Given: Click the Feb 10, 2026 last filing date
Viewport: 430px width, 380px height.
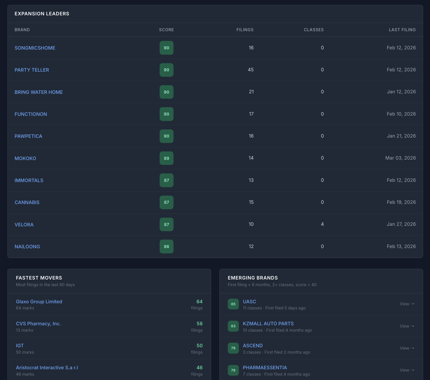Looking at the screenshot, I should point(401,114).
